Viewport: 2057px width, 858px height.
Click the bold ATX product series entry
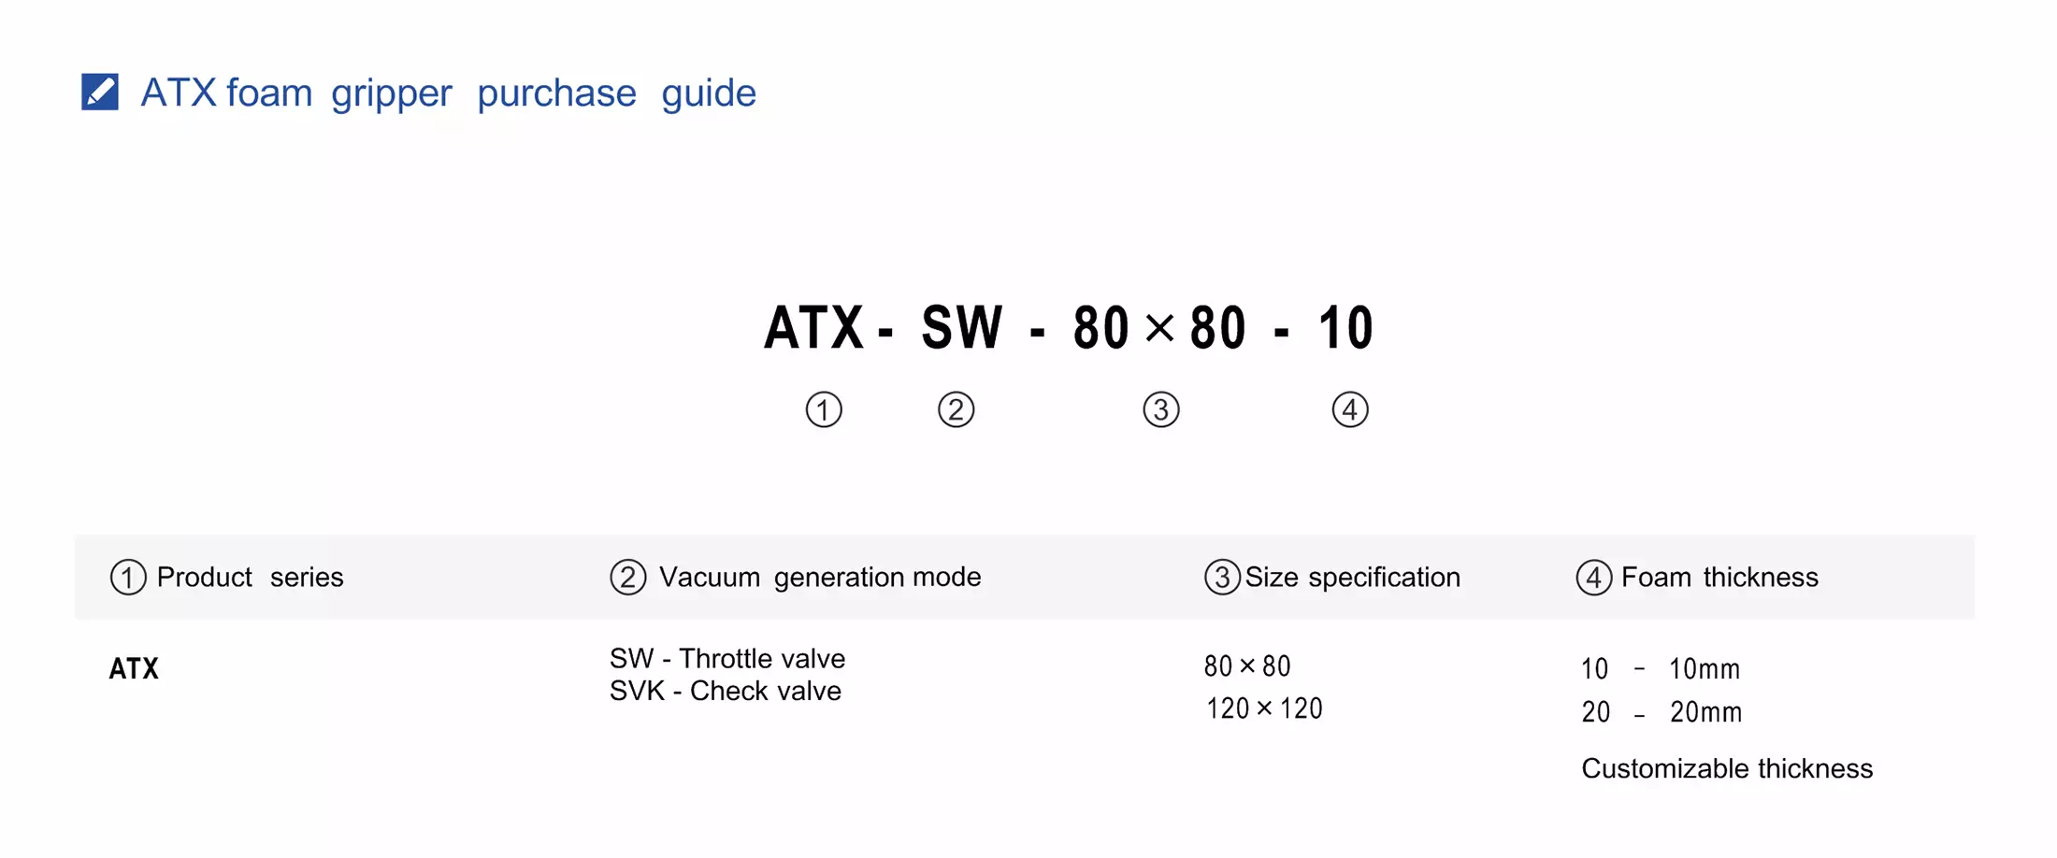134,668
